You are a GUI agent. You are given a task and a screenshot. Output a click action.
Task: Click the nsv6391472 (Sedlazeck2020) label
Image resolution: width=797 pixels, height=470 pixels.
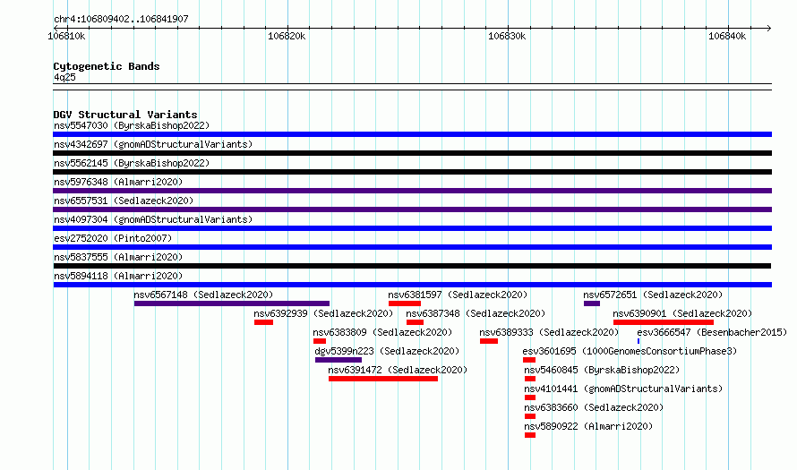click(398, 370)
